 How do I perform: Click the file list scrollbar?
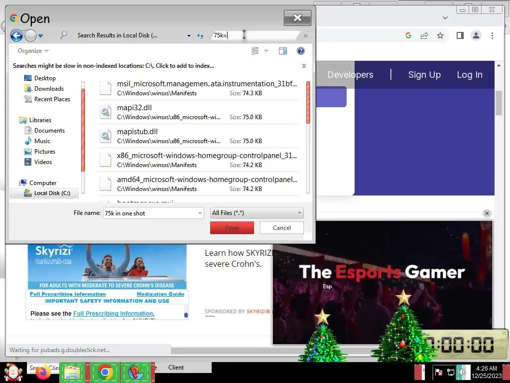click(308, 103)
